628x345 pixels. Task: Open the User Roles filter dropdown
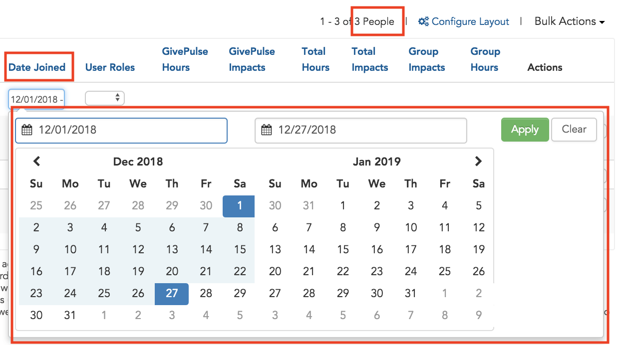[x=105, y=98]
